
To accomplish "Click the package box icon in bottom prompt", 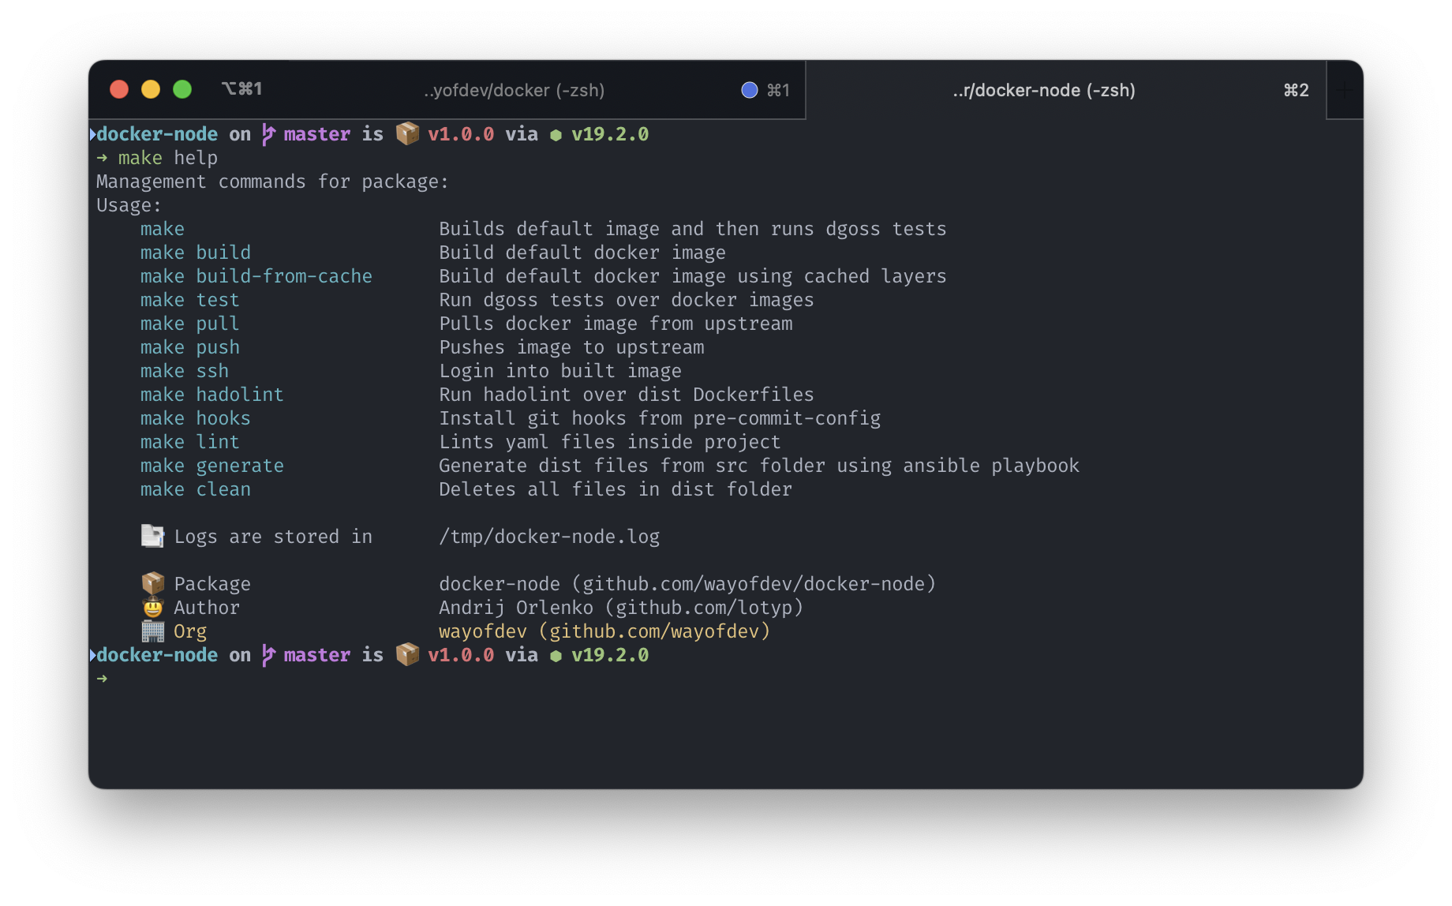I will (407, 654).
